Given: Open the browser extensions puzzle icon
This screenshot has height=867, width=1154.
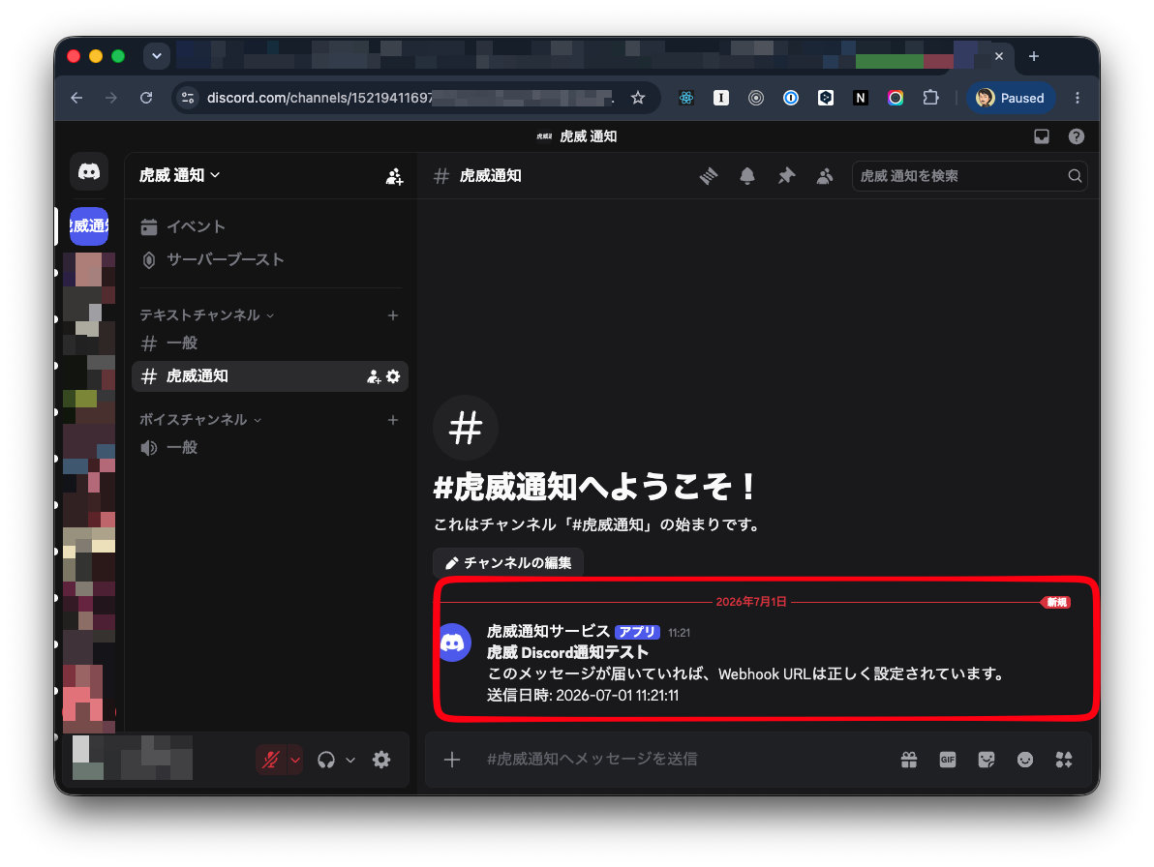Looking at the screenshot, I should point(930,98).
